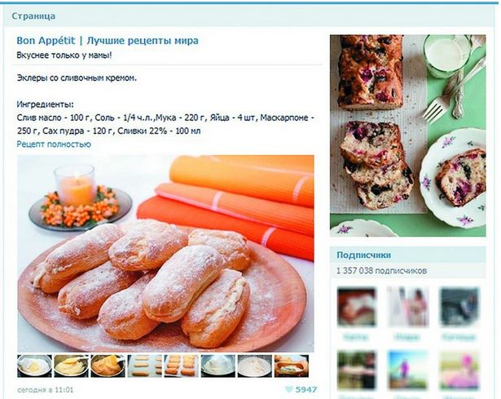Image resolution: width=501 pixels, height=399 pixels.
Task: Open the main eclairs photo
Action: [x=165, y=254]
